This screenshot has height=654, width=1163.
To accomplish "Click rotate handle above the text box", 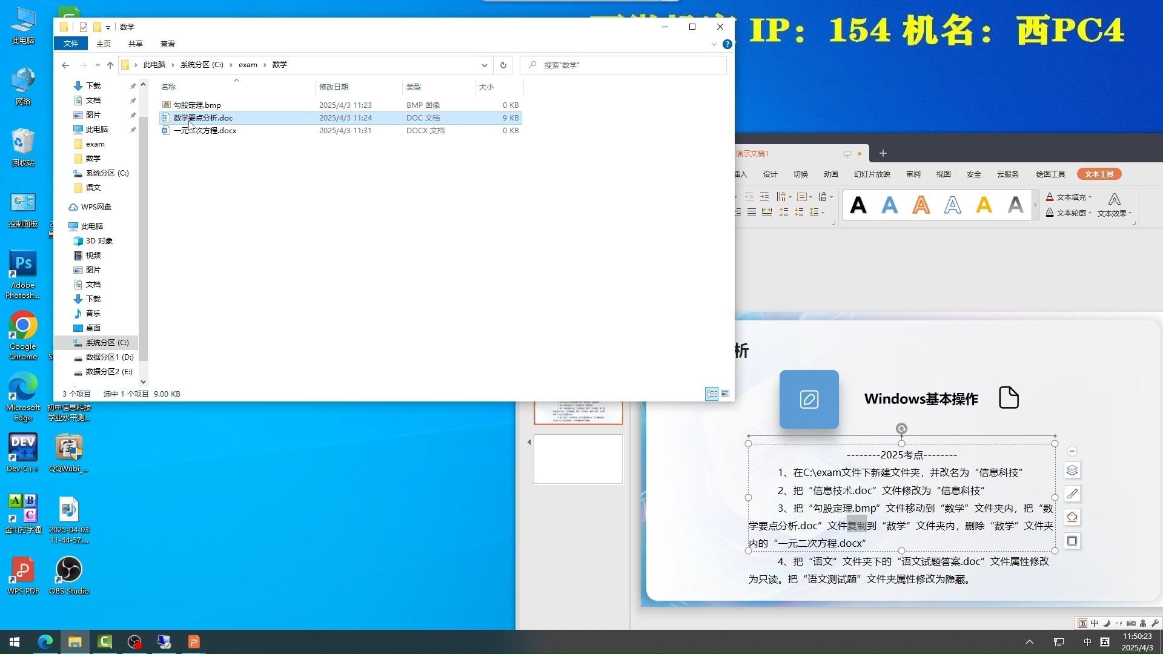I will click(901, 429).
